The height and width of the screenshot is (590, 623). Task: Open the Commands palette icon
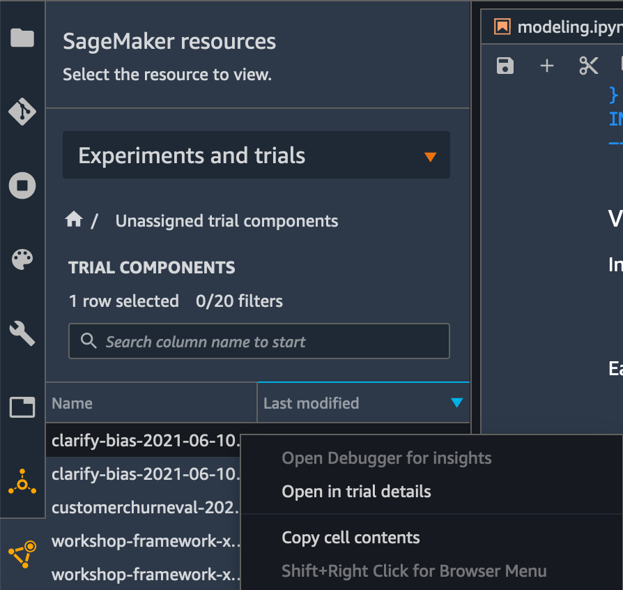coord(22,259)
